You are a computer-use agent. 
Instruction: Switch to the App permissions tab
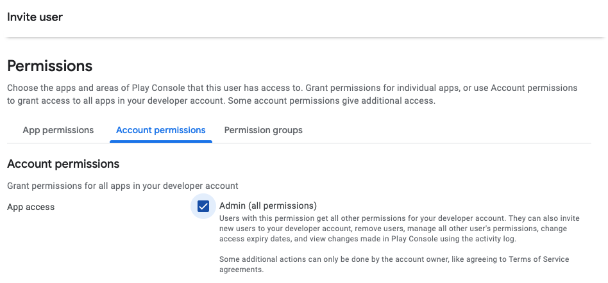58,130
